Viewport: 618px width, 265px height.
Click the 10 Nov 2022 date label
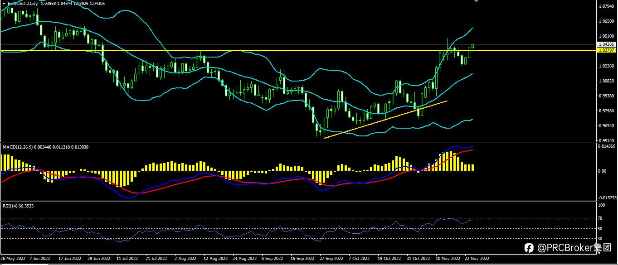click(x=448, y=259)
